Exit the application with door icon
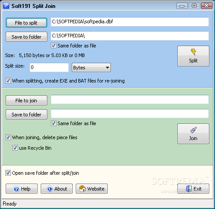This screenshot has width=215, height=209. (x=193, y=189)
